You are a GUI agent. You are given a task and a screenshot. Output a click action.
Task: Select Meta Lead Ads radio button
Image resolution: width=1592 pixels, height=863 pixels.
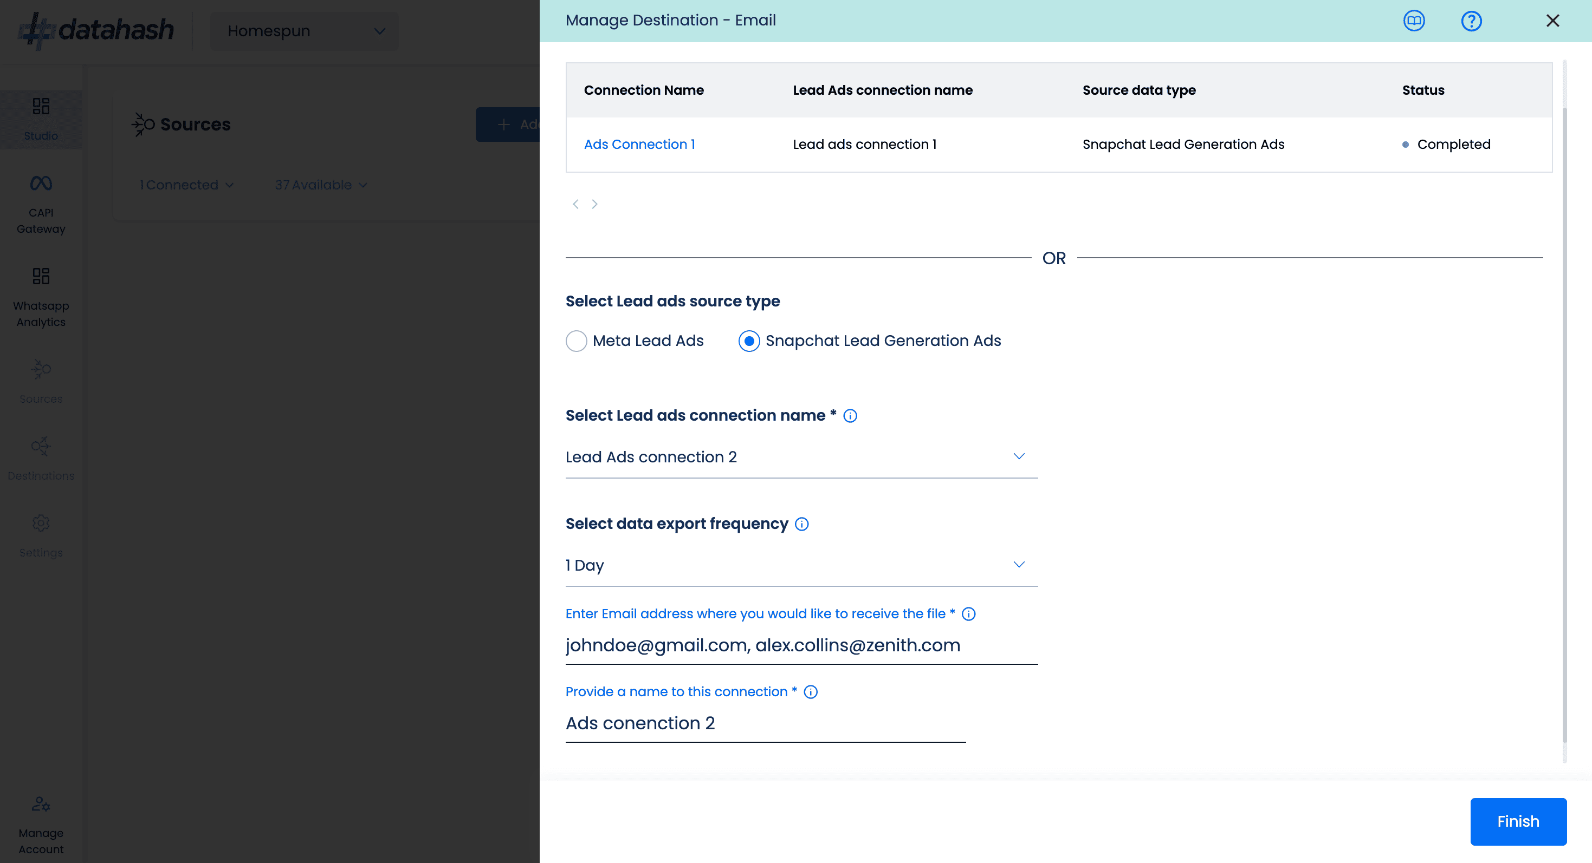[576, 341]
